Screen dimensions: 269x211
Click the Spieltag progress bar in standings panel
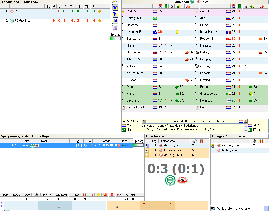click(x=115, y=39)
